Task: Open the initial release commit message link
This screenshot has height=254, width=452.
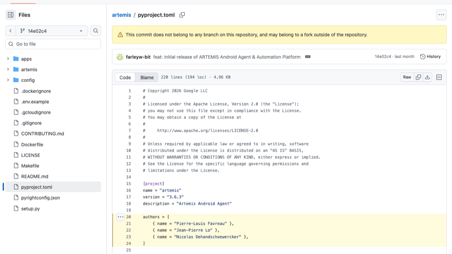Action: (x=227, y=57)
